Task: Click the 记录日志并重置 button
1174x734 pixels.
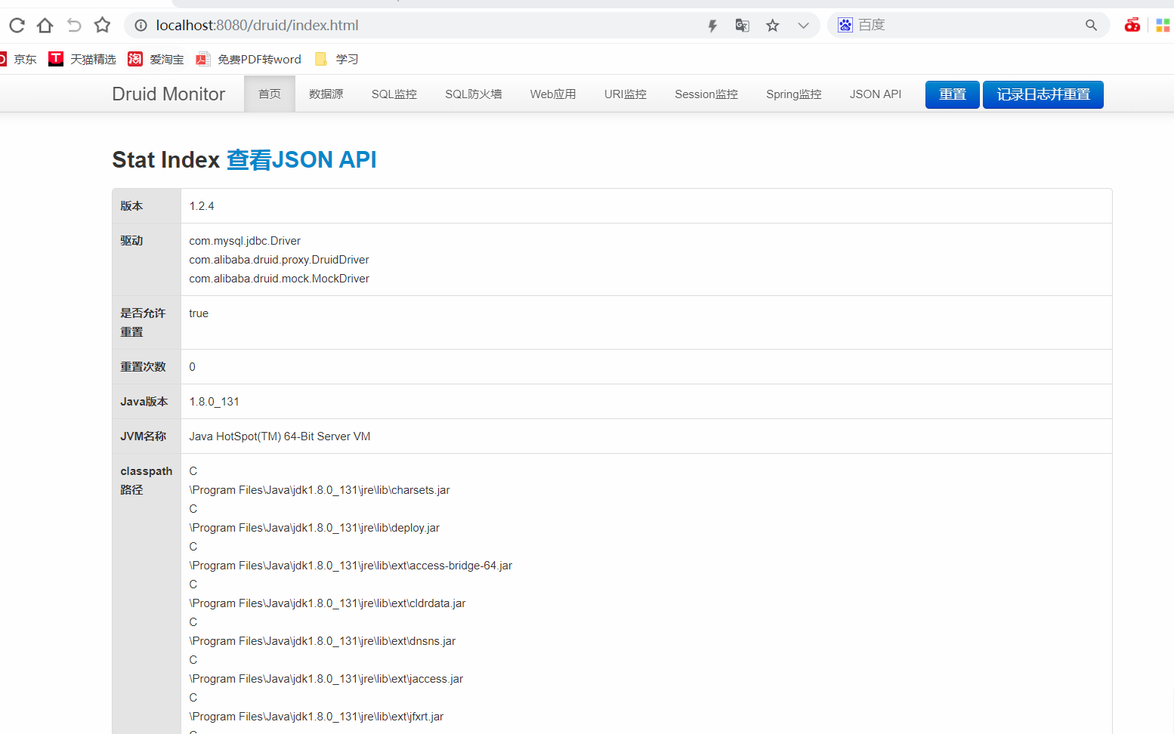Action: [x=1043, y=94]
